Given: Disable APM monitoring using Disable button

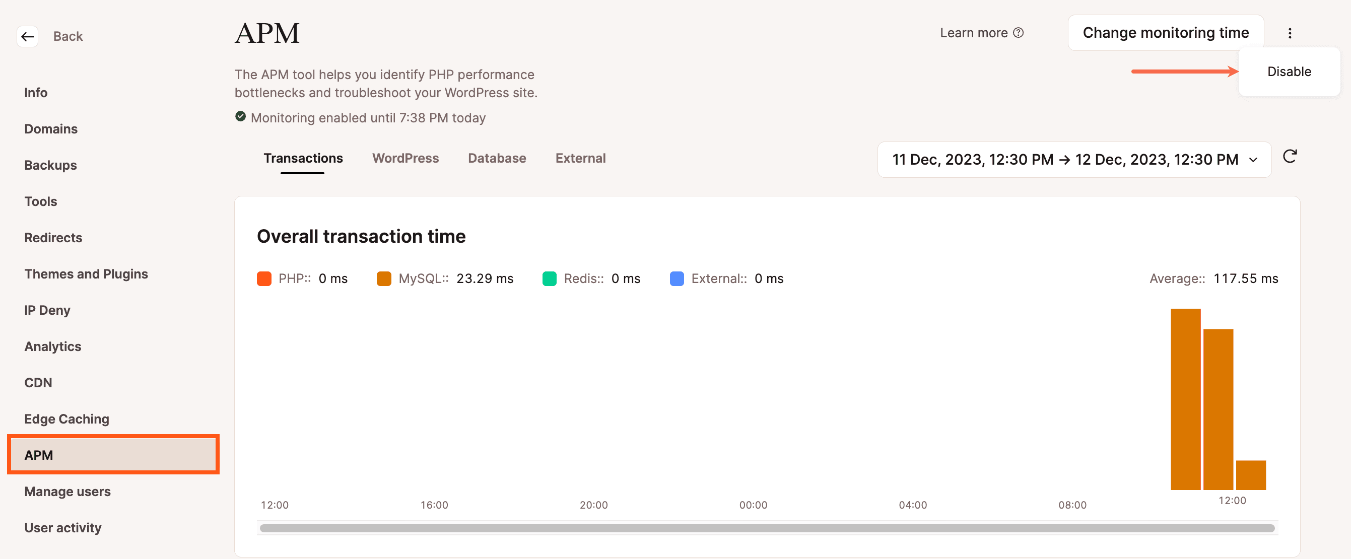Looking at the screenshot, I should coord(1290,72).
